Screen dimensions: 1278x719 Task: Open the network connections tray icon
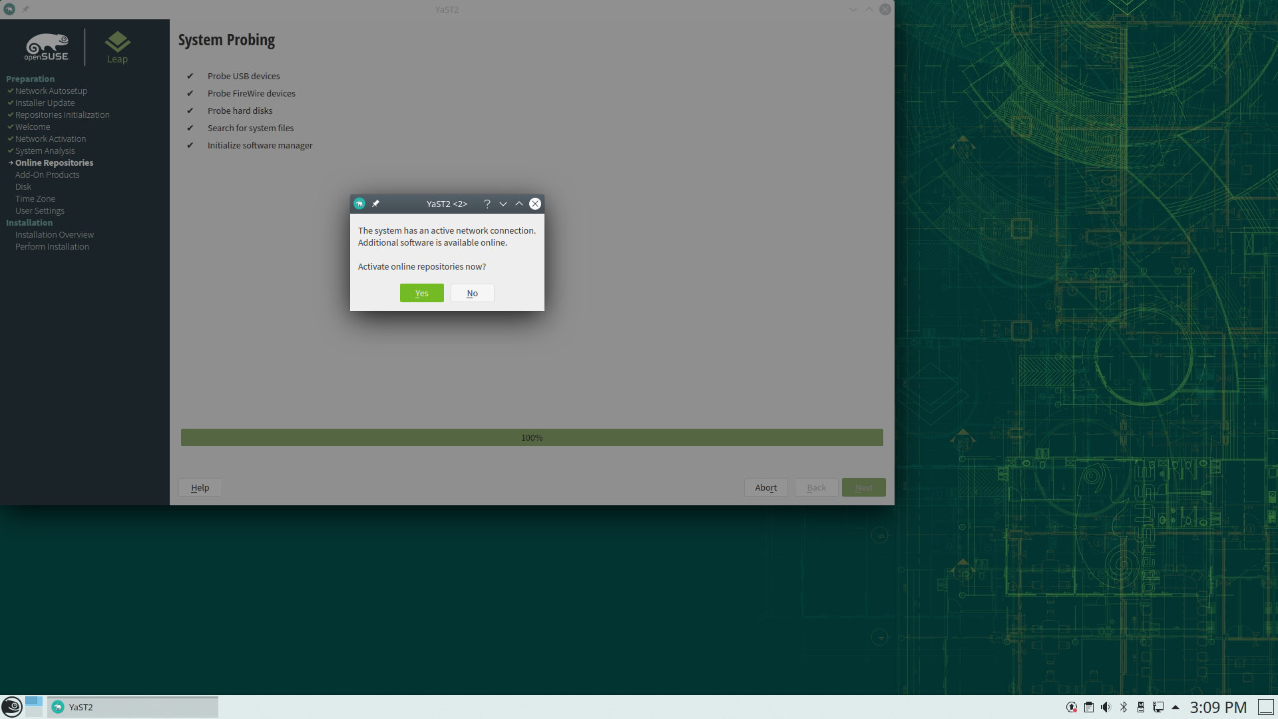[x=1158, y=707]
